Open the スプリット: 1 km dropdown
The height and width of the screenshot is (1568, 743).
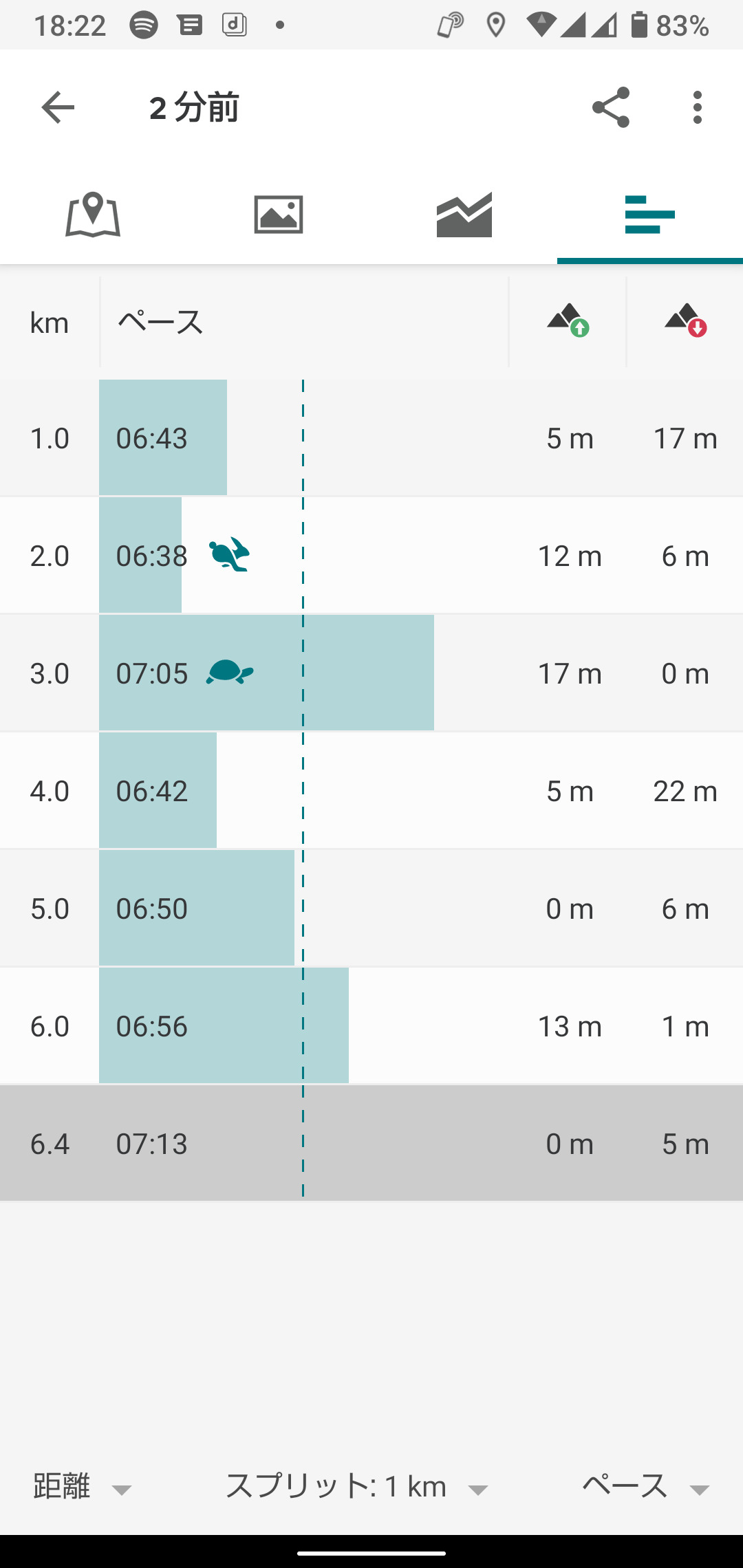356,1487
